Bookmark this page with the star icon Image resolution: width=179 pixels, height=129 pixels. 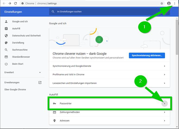coord(162,4)
